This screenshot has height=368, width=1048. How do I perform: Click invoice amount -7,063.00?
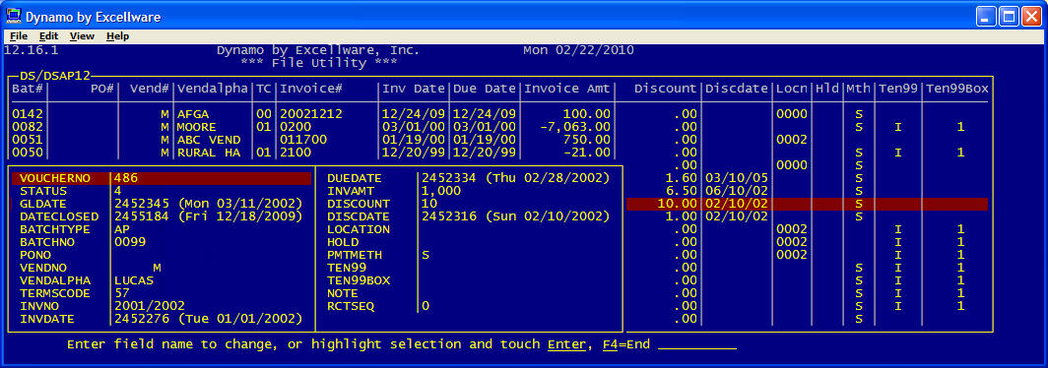(x=575, y=127)
